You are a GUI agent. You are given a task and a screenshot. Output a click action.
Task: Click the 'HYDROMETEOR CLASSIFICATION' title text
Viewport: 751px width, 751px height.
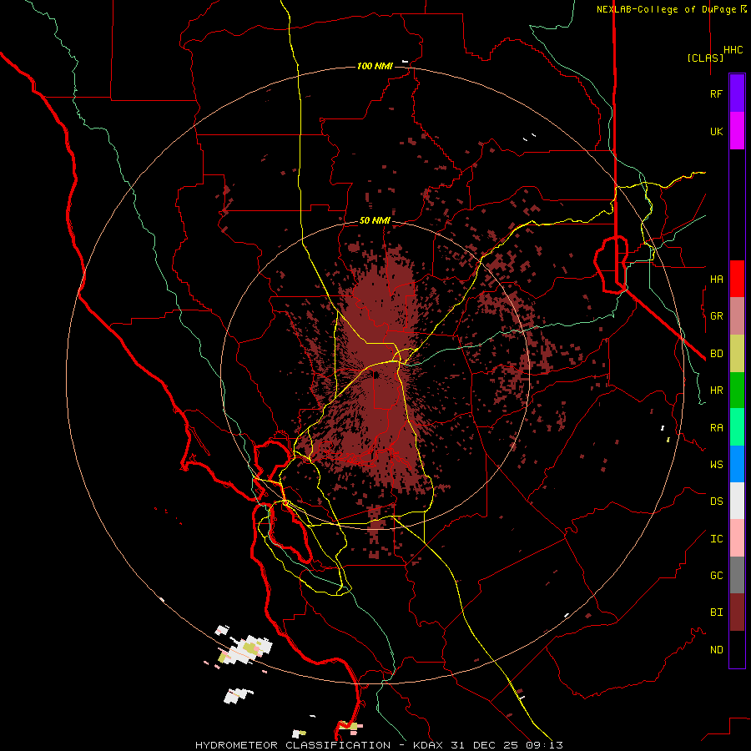(293, 745)
